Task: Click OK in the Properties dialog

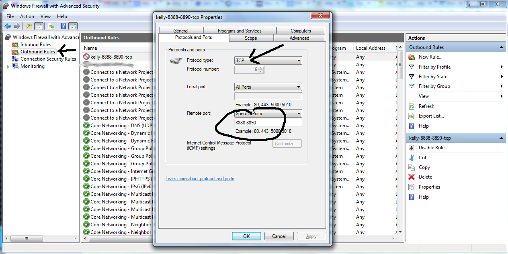Action: pyautogui.click(x=246, y=236)
